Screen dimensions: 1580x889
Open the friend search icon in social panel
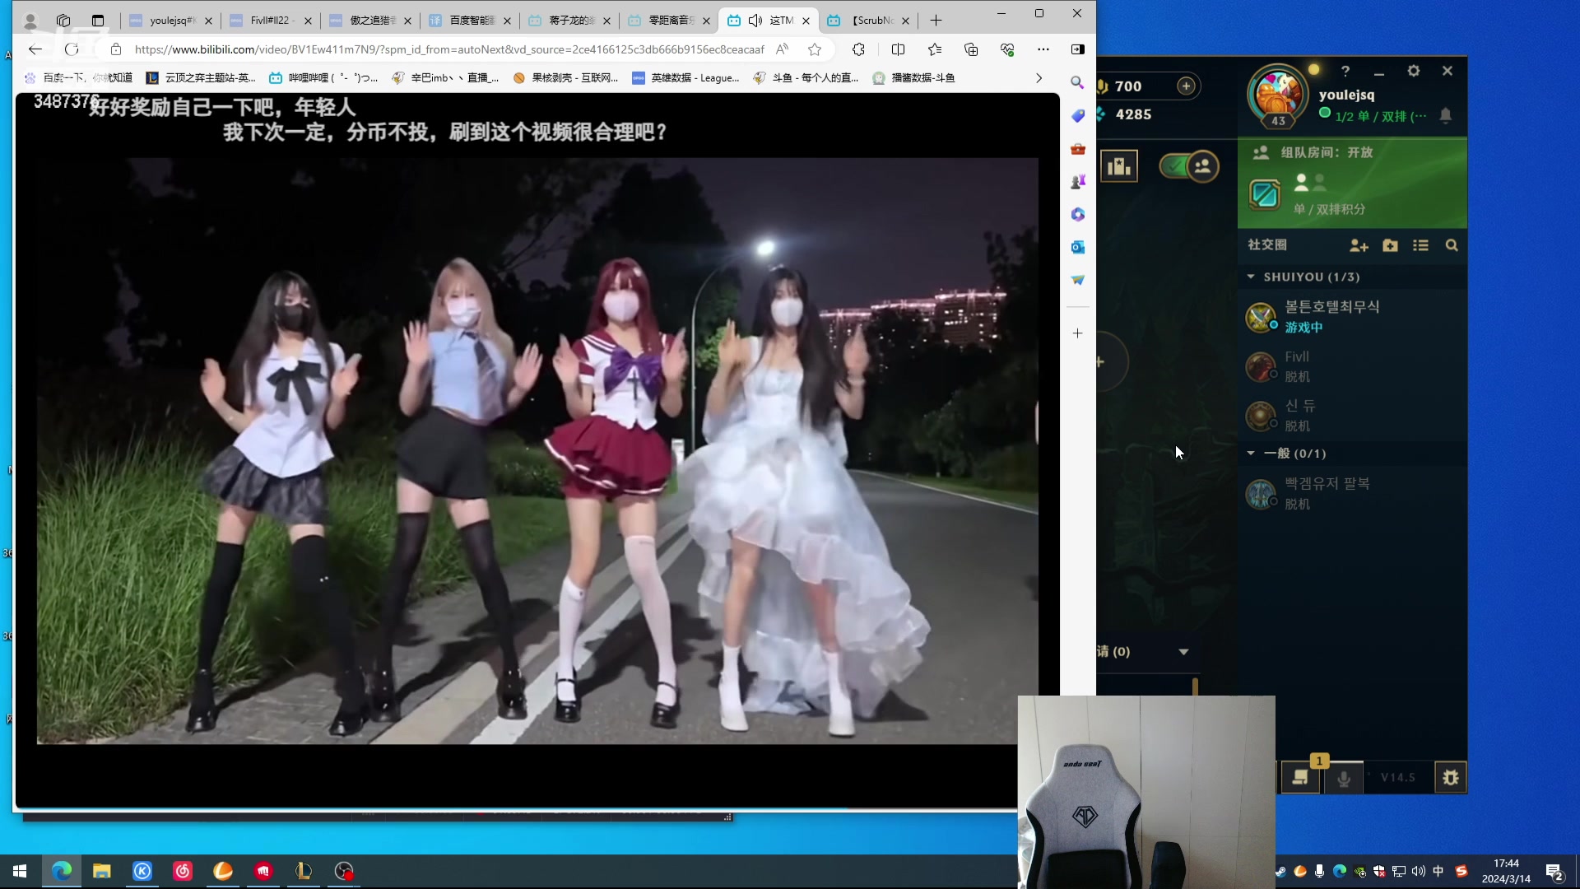[x=1452, y=244]
